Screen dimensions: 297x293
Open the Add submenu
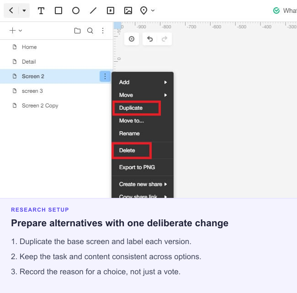click(x=143, y=82)
